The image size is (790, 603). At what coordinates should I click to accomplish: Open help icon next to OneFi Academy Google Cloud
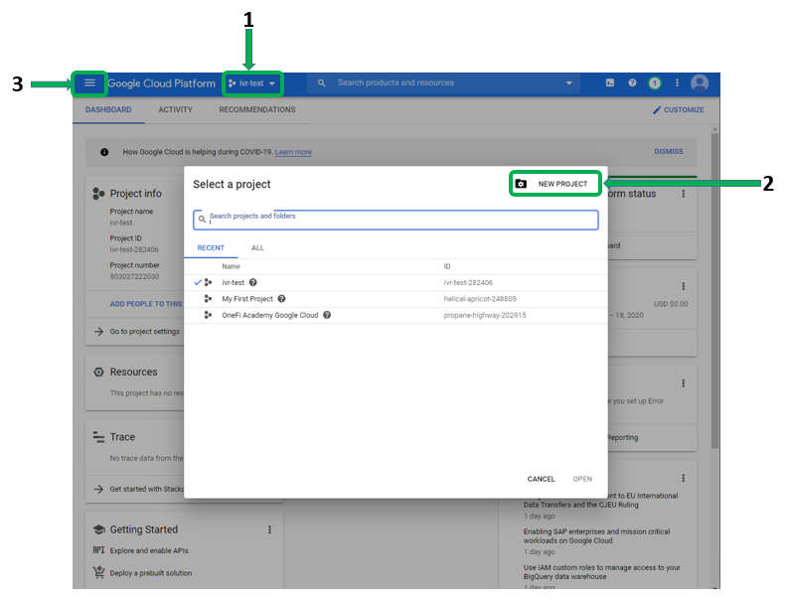click(327, 315)
